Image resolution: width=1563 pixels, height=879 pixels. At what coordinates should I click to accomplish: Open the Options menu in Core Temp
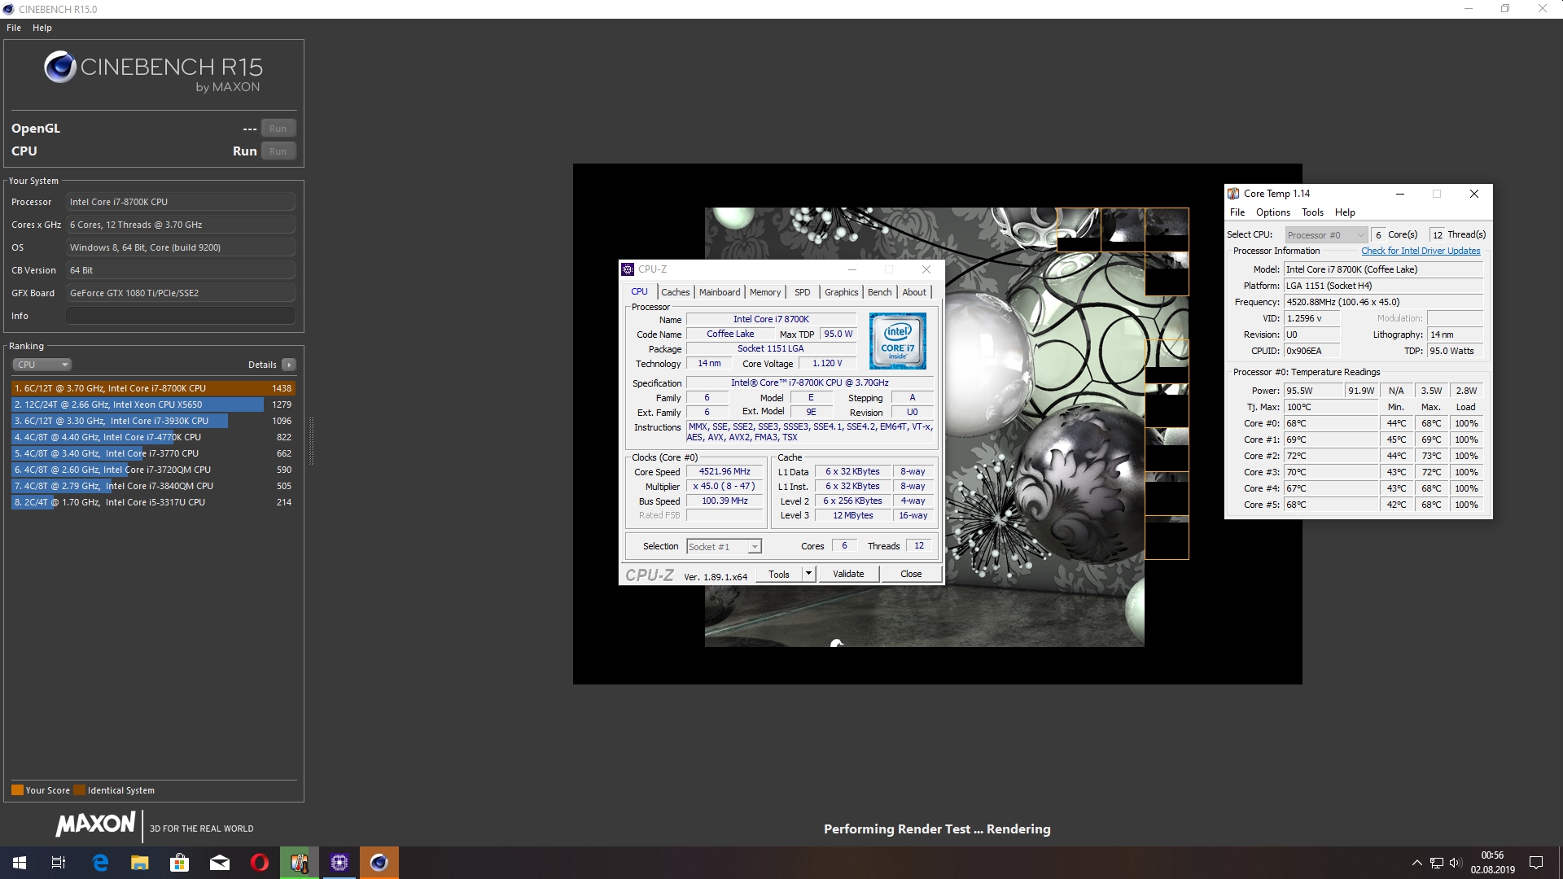1272,212
